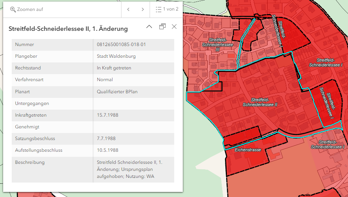Click the Eichenstrasse label on the map

click(x=248, y=149)
